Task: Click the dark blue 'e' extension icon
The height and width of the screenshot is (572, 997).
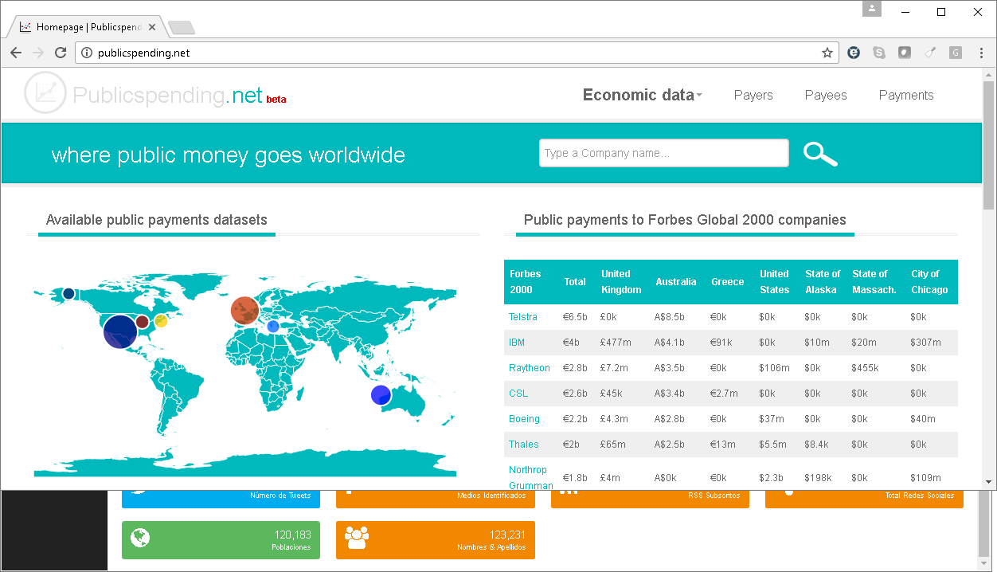Action: [x=854, y=53]
